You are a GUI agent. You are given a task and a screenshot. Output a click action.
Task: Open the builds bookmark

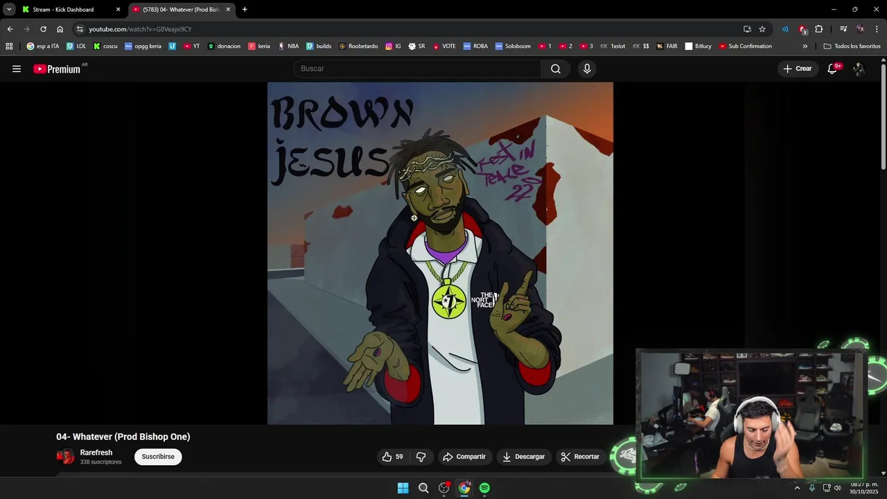(x=319, y=46)
